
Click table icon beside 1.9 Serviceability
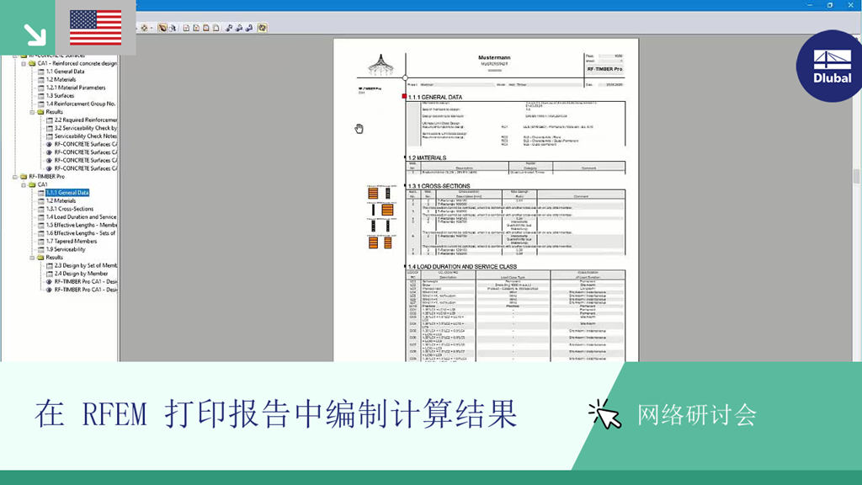pos(40,249)
